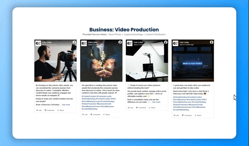This screenshot has width=249, height=146.
Task: Share the studio tripod post
Action: [152, 108]
